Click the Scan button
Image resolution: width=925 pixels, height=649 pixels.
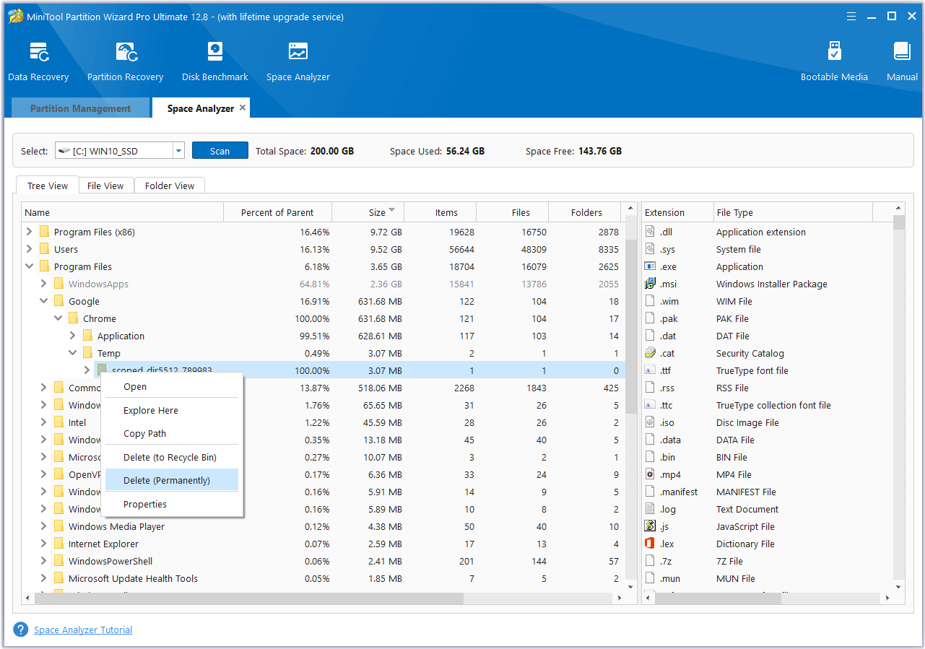(220, 151)
